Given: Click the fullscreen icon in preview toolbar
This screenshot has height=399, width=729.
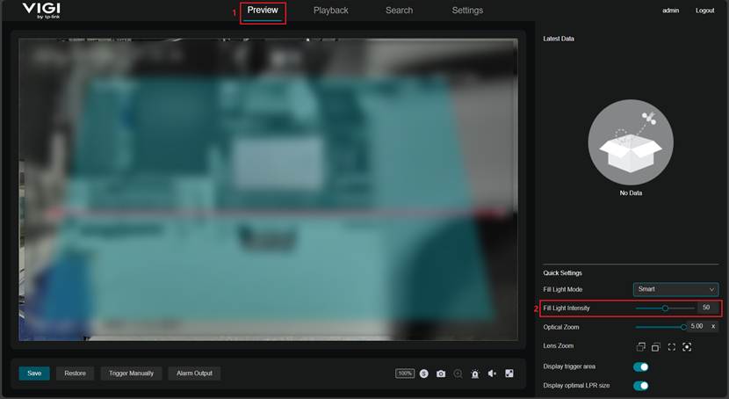Looking at the screenshot, I should (509, 374).
